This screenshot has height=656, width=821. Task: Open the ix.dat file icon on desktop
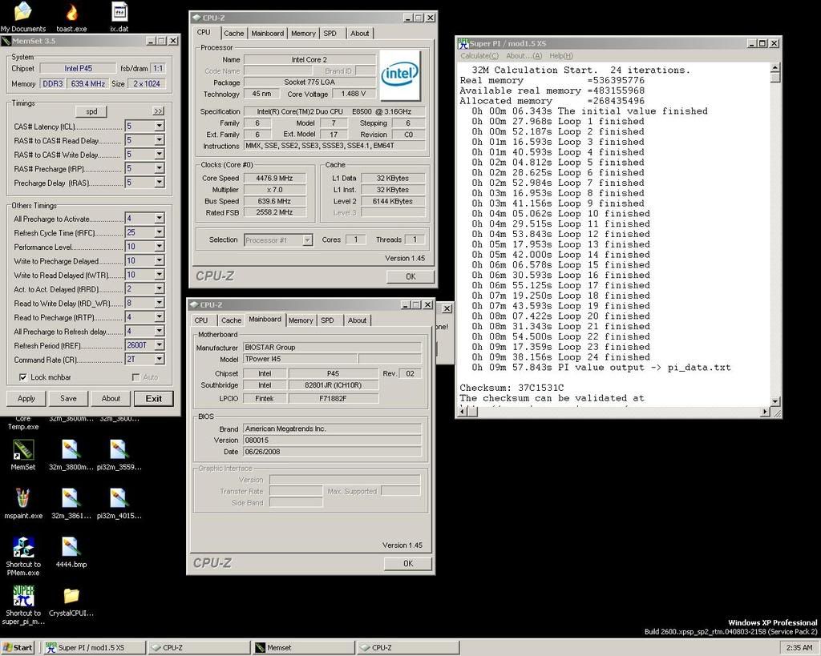pyautogui.click(x=119, y=11)
